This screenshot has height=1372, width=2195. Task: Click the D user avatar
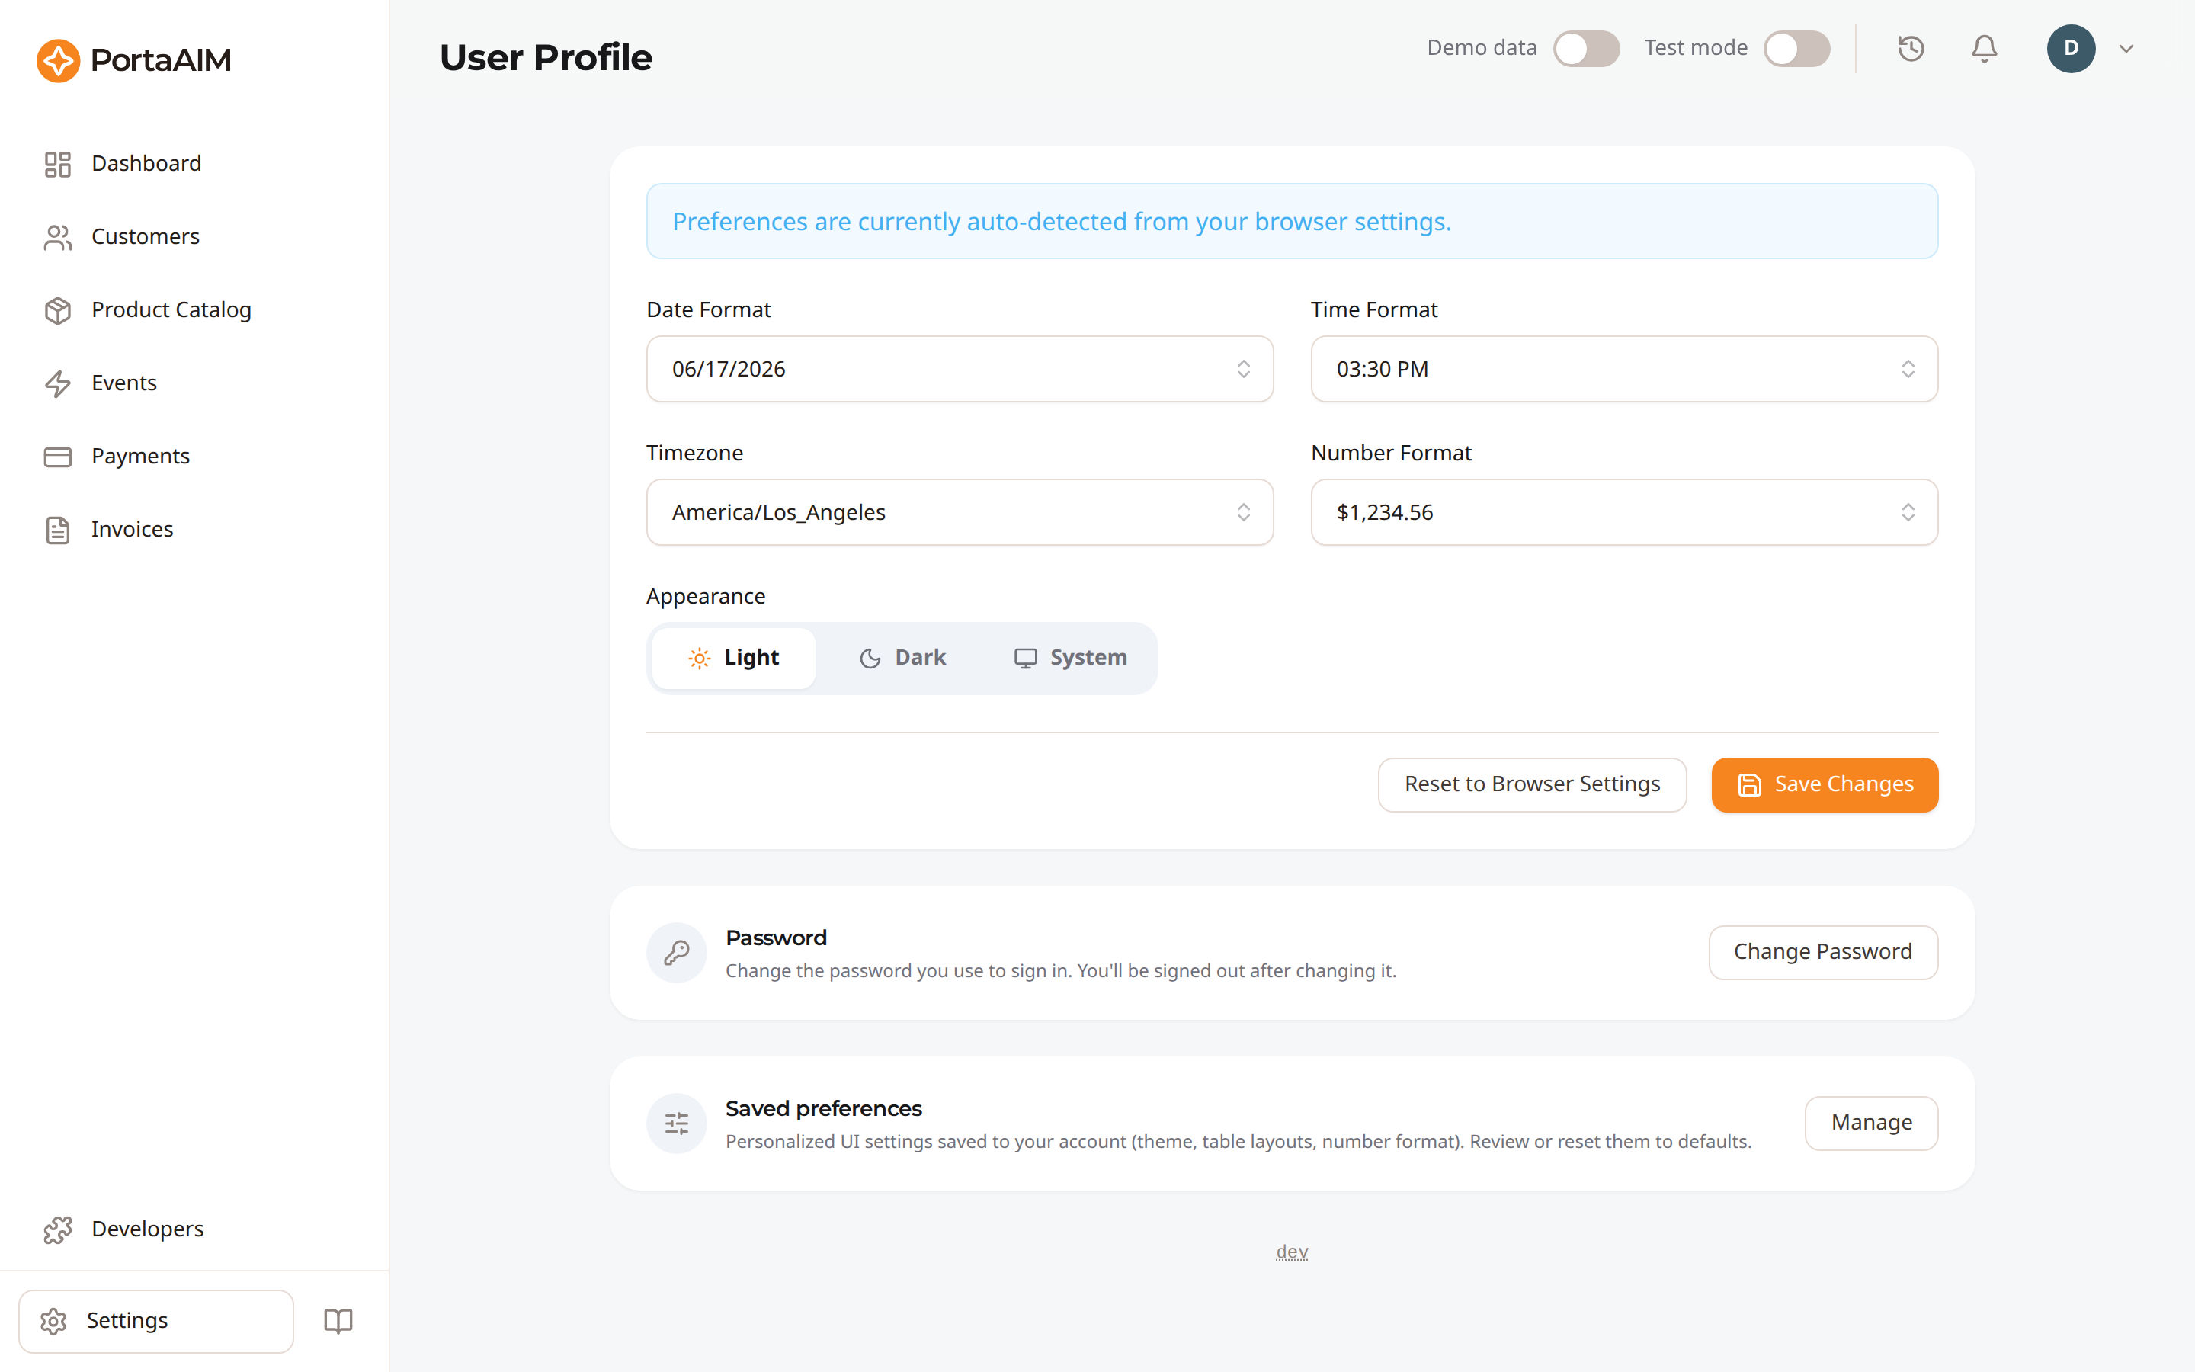(x=2071, y=48)
